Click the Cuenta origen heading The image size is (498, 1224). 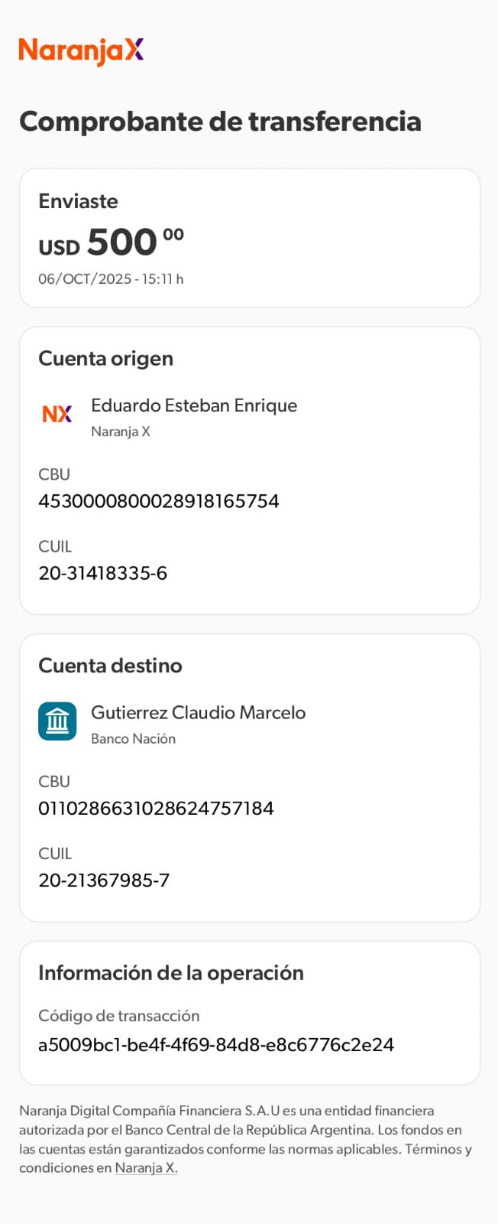[x=105, y=358]
